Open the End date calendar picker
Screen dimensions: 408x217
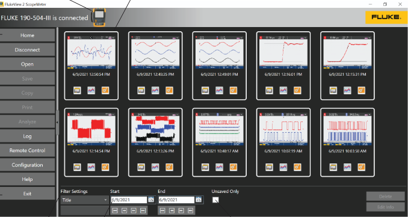[x=199, y=200]
